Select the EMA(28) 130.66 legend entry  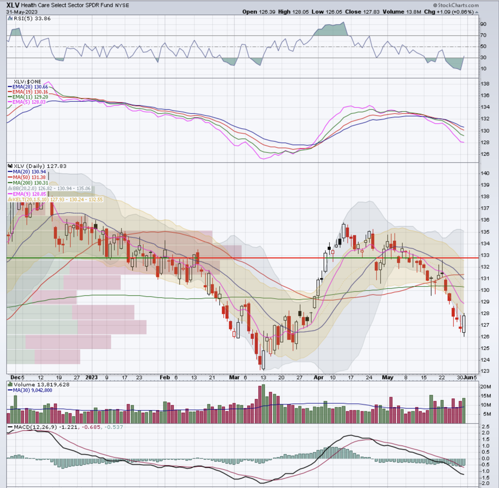[x=28, y=87]
